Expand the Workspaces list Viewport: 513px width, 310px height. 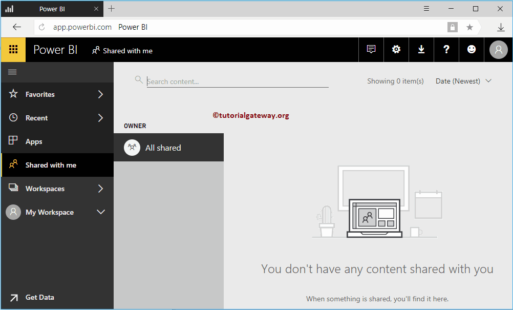pyautogui.click(x=101, y=188)
